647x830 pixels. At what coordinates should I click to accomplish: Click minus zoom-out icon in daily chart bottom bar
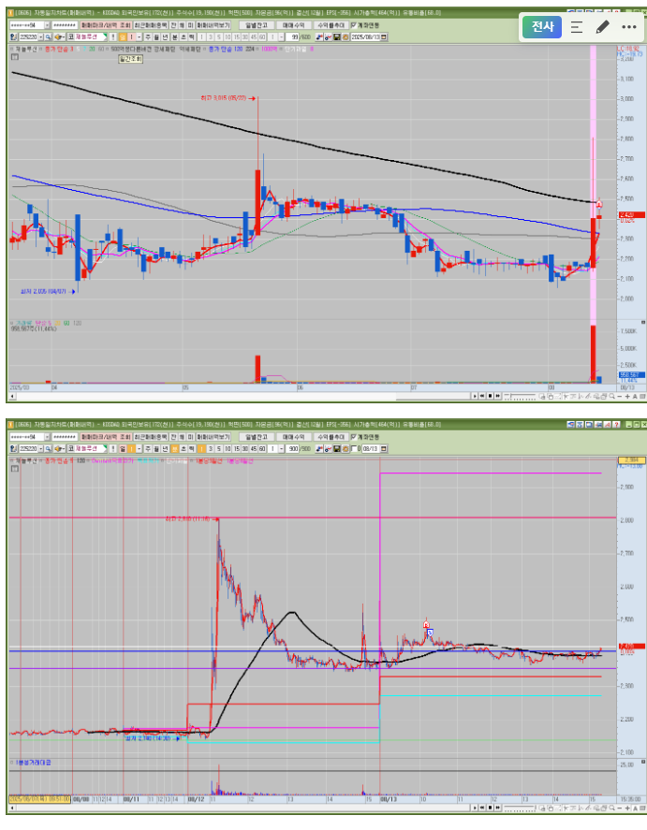coord(620,396)
